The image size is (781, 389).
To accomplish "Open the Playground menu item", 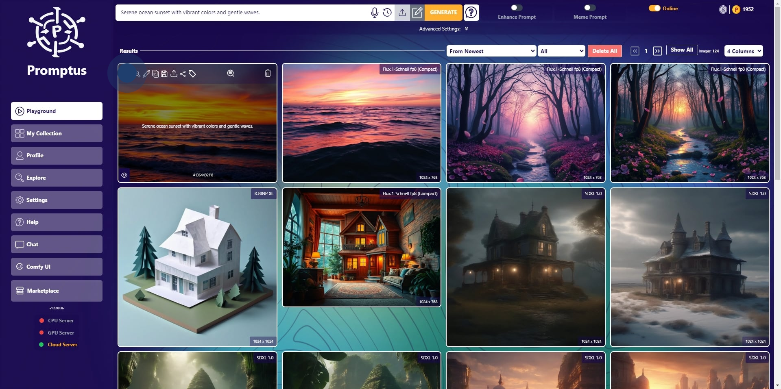I will [x=57, y=111].
